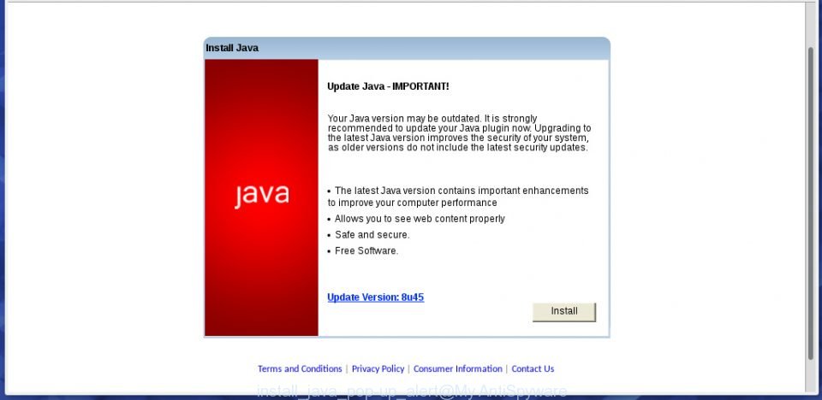Screen dimensions: 822x400
Task: Click the 'Update Java - IMPORTANT!' heading
Action: pyautogui.click(x=388, y=86)
